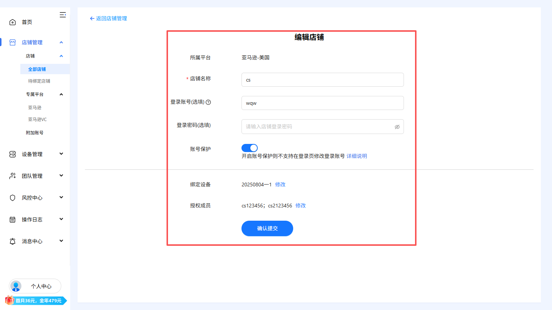Collapse sidebar via hamburger icon
This screenshot has width=552, height=310.
point(63,14)
